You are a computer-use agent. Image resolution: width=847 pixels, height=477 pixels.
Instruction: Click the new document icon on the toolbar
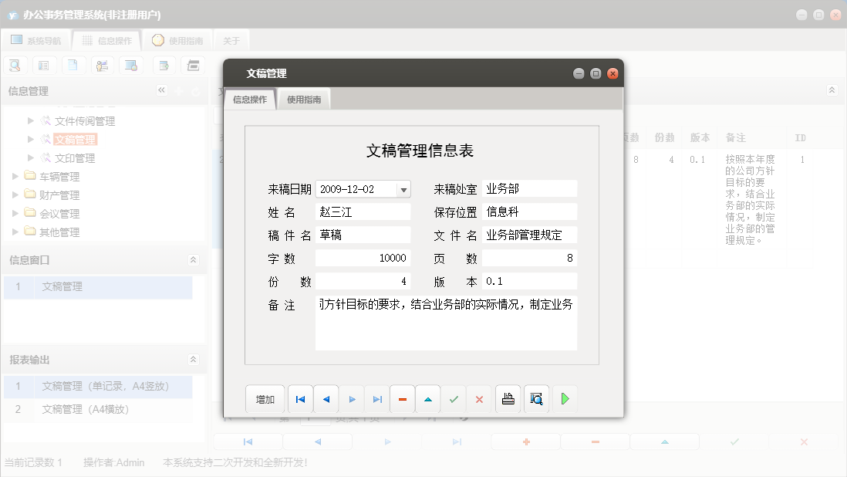pyautogui.click(x=73, y=65)
